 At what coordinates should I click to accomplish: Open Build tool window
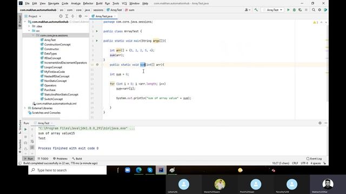click(77, 158)
